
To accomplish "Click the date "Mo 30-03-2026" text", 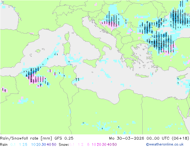I will tap(126, 138).
